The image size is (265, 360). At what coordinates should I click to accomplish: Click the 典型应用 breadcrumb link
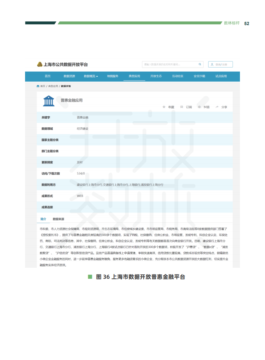[x=53, y=86]
